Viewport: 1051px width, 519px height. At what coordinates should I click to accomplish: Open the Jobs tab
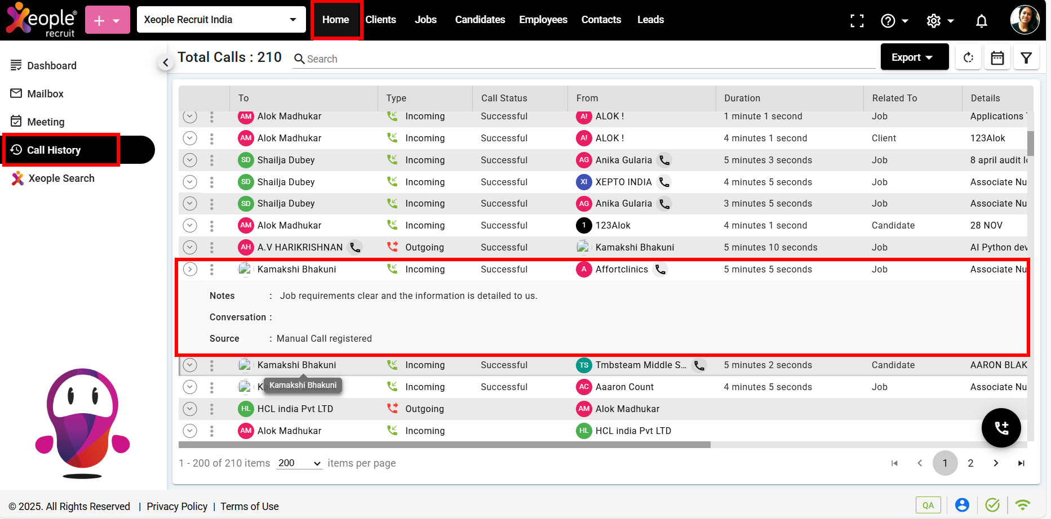(425, 20)
